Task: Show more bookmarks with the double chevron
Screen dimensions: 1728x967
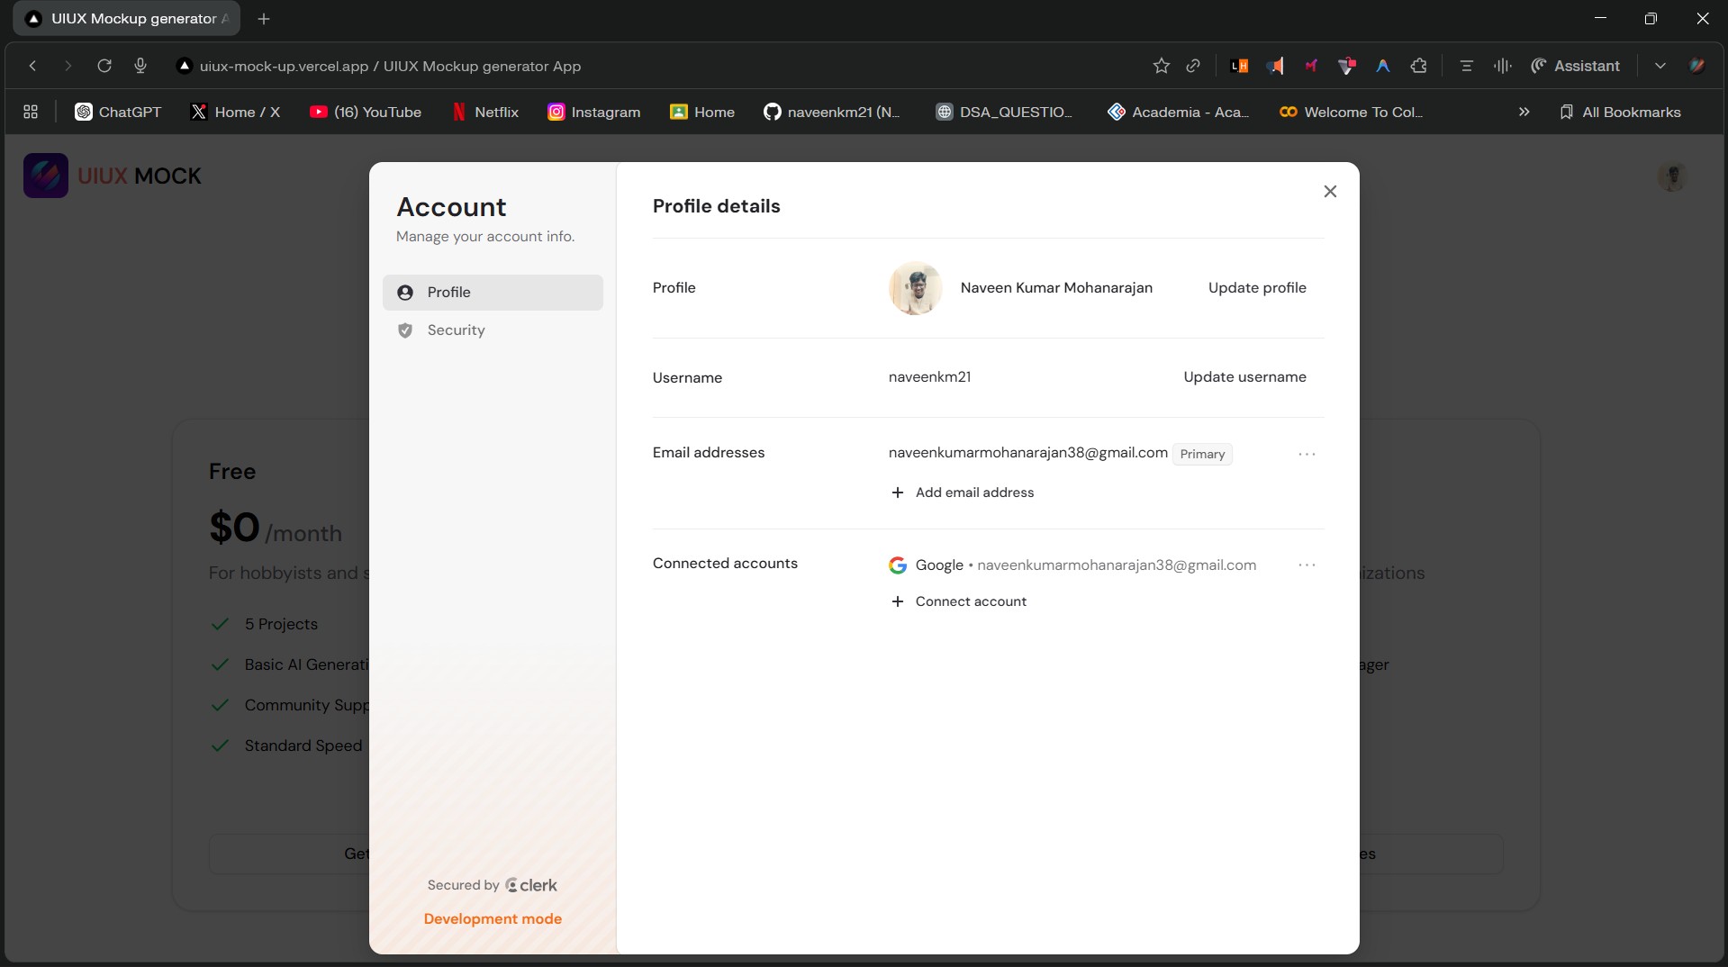Action: [x=1524, y=112]
